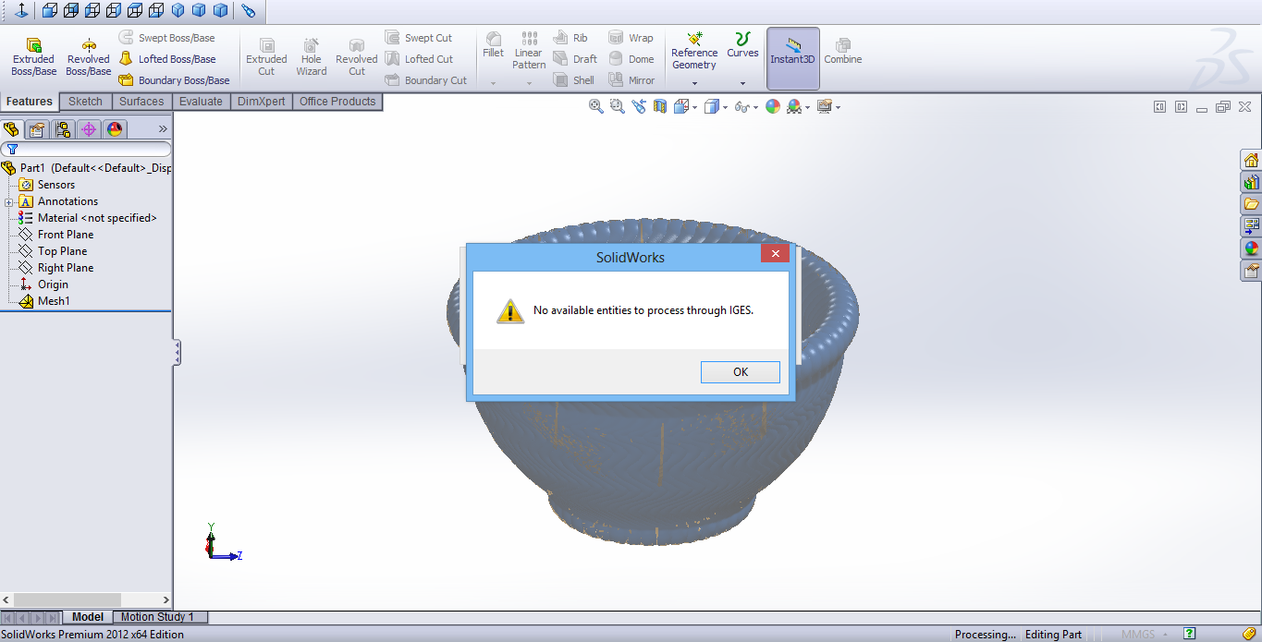Click OK in the SolidWorks IGES warning dialog
The height and width of the screenshot is (642, 1262).
pos(740,371)
